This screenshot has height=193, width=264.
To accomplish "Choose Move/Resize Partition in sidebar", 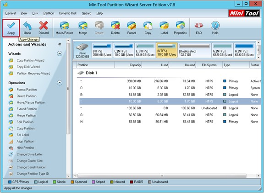I will tap(31, 102).
